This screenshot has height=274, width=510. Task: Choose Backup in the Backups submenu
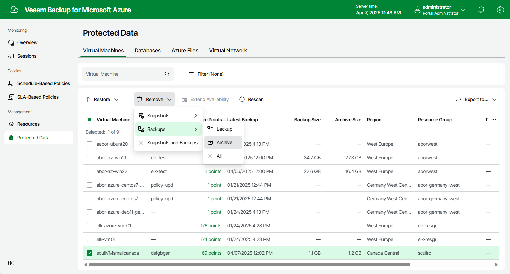[223, 129]
